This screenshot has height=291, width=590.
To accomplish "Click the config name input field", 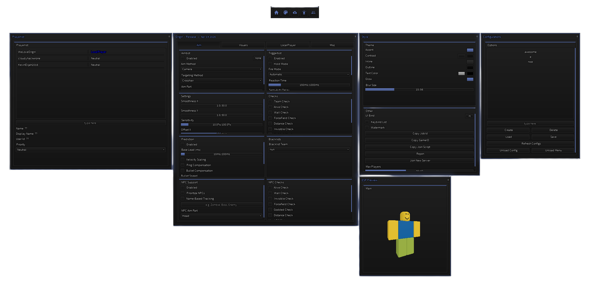I will [x=530, y=123].
